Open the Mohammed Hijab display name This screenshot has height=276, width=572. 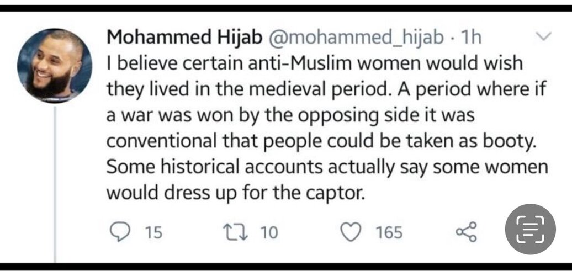[x=185, y=38]
